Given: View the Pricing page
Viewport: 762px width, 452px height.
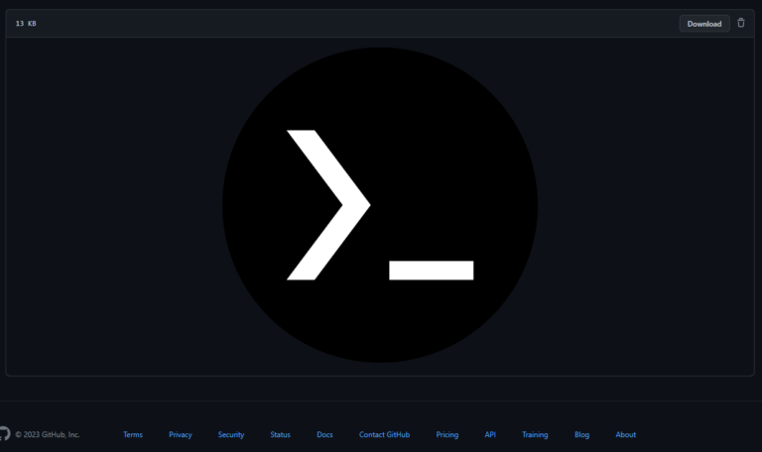Looking at the screenshot, I should (447, 434).
